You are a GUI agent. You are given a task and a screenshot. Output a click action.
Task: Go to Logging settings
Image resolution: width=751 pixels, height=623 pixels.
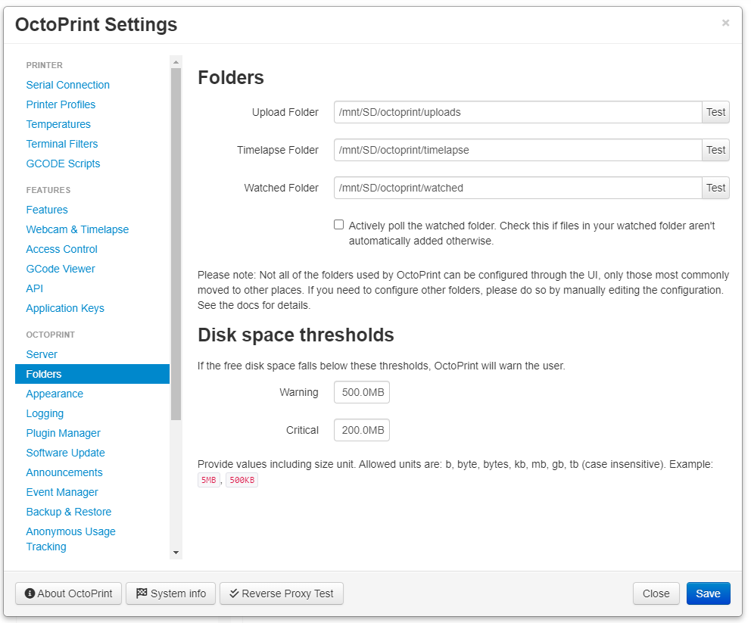45,413
